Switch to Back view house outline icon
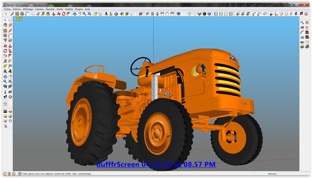This screenshot has height=178, width=312. click(x=167, y=14)
